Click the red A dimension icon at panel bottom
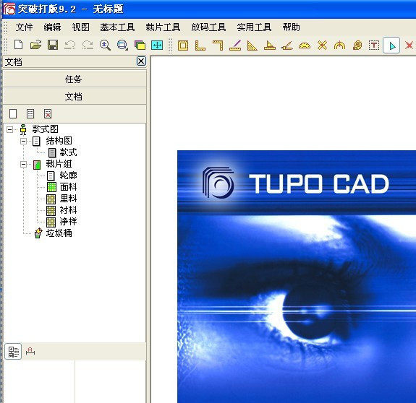This screenshot has width=416, height=403. tap(30, 352)
